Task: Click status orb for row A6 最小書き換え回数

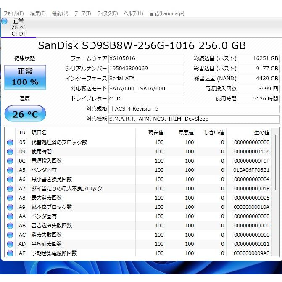Action: tap(10, 179)
